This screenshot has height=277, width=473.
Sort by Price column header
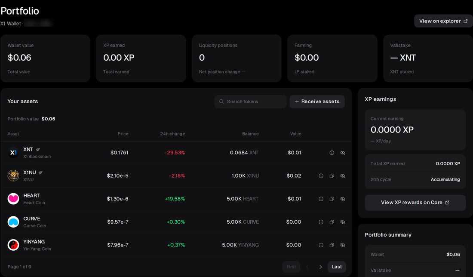pyautogui.click(x=123, y=134)
